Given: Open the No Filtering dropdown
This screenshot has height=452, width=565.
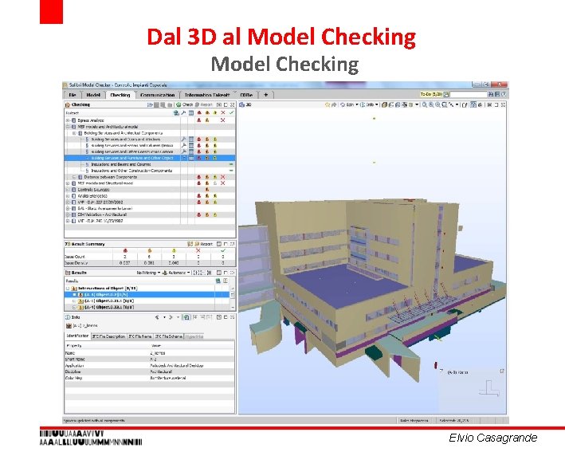Looking at the screenshot, I should [148, 273].
